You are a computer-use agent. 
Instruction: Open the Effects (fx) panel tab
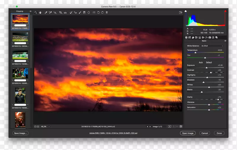(x=206, y=37)
